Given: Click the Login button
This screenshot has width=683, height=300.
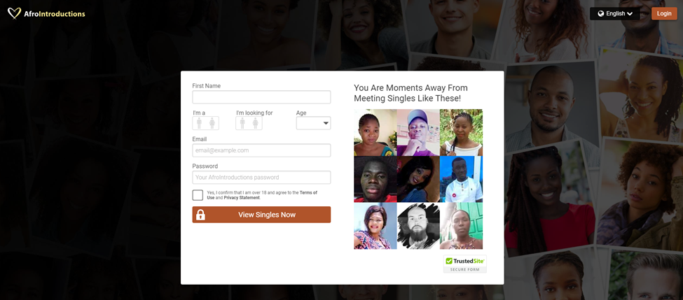Looking at the screenshot, I should tap(664, 13).
